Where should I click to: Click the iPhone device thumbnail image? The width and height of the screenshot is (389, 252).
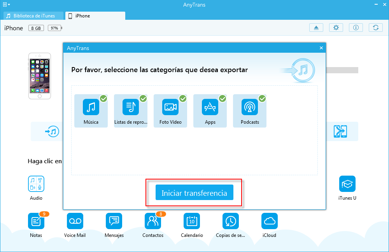pyautogui.click(x=40, y=76)
